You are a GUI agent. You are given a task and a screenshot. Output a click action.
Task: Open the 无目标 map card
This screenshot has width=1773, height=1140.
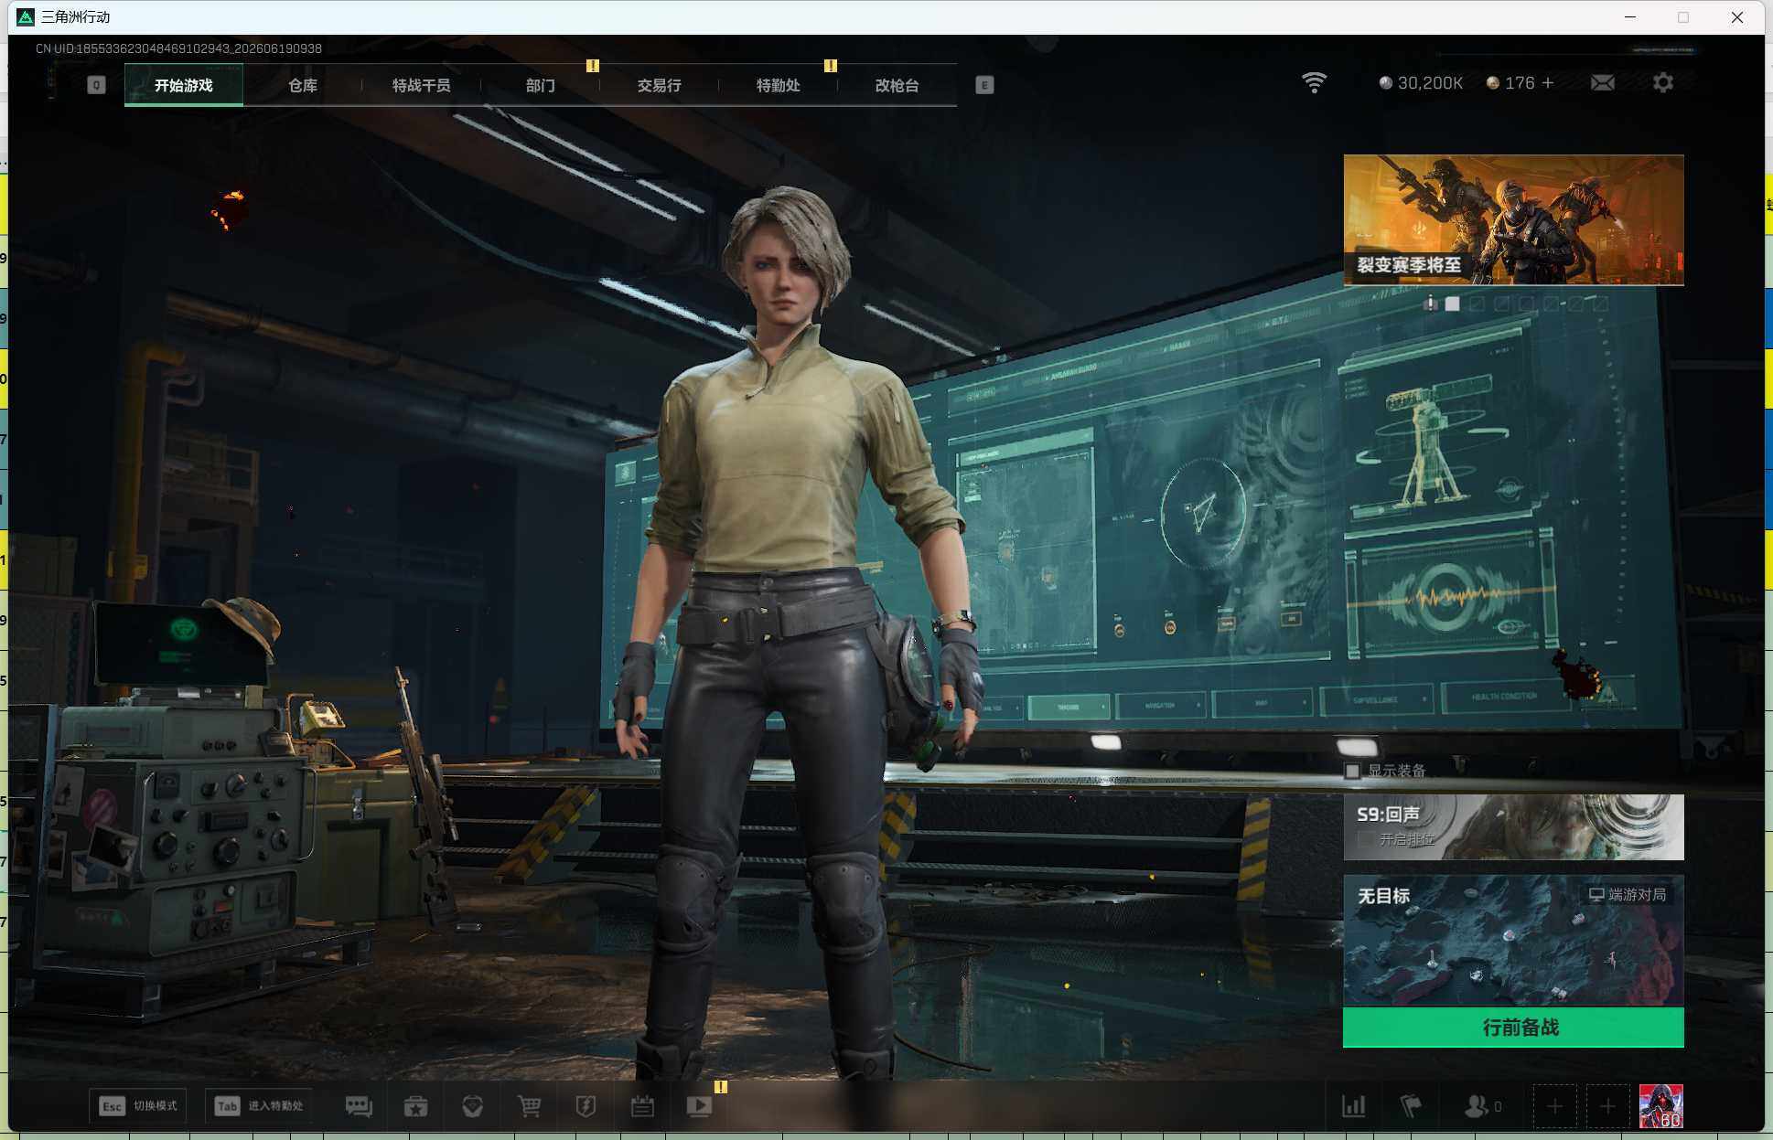(1513, 942)
